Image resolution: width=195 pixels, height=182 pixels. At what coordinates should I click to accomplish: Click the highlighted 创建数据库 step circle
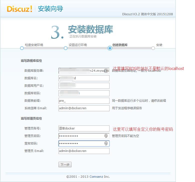(110, 48)
